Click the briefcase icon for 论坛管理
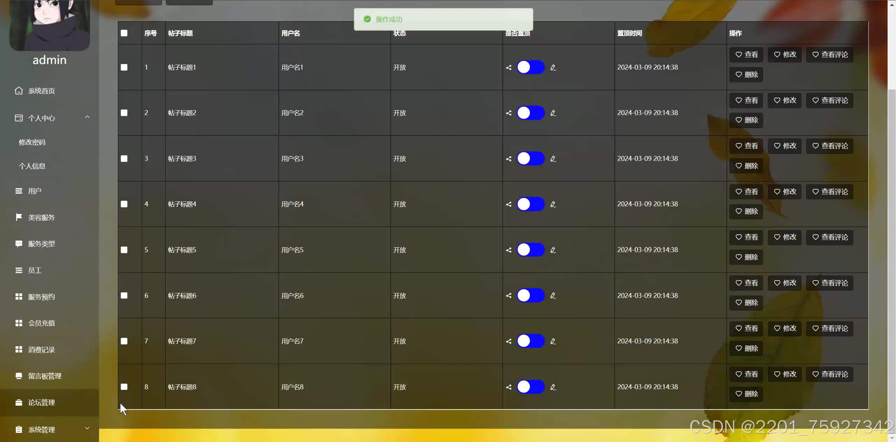 click(x=19, y=402)
